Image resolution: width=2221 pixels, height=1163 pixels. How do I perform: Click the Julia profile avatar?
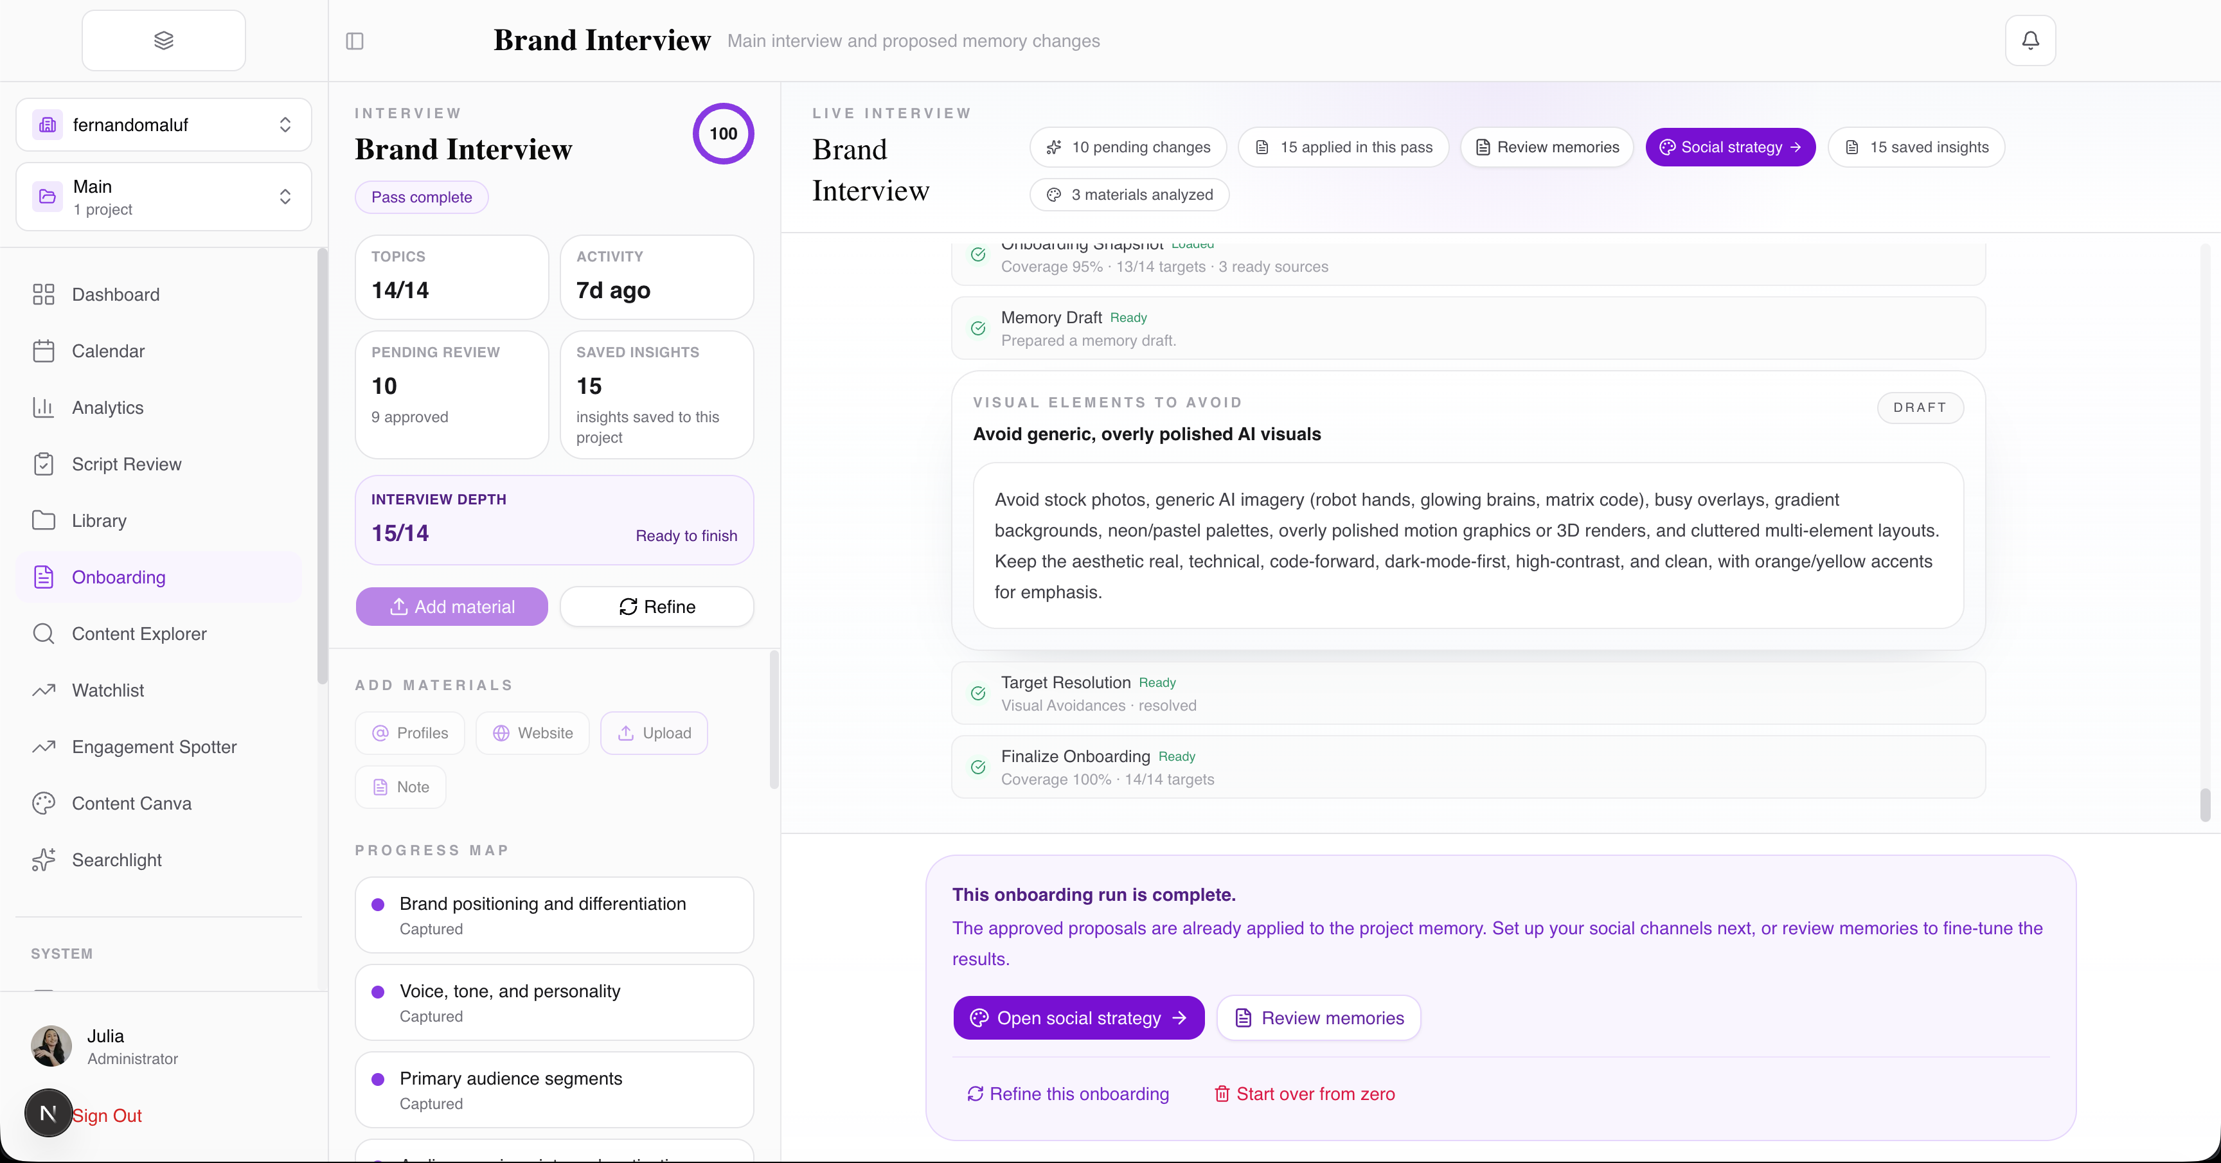[x=51, y=1046]
